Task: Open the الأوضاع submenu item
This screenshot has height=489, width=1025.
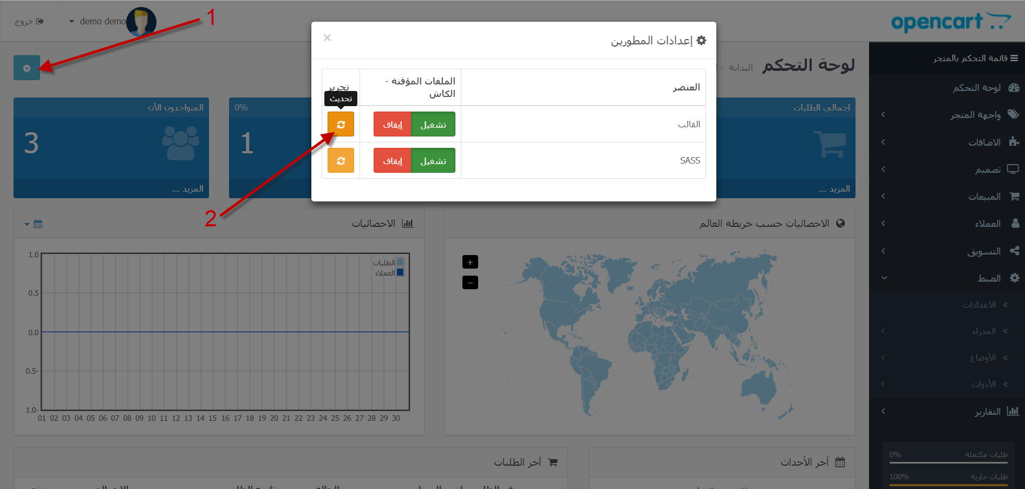Action: pyautogui.click(x=948, y=357)
